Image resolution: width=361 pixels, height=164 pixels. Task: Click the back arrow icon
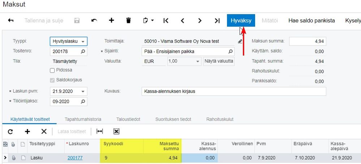tap(10, 20)
